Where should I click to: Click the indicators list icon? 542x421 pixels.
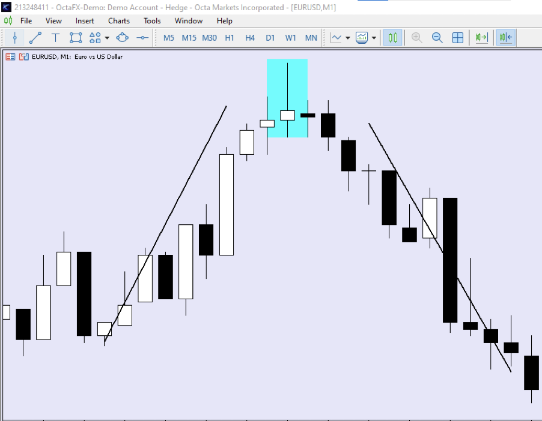click(362, 38)
